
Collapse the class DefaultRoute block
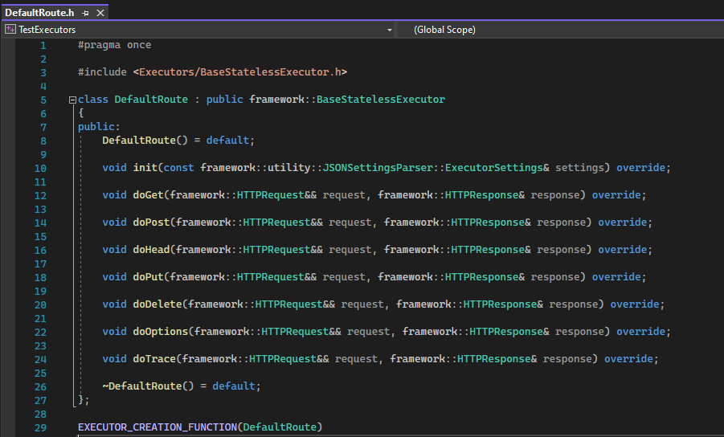point(72,100)
